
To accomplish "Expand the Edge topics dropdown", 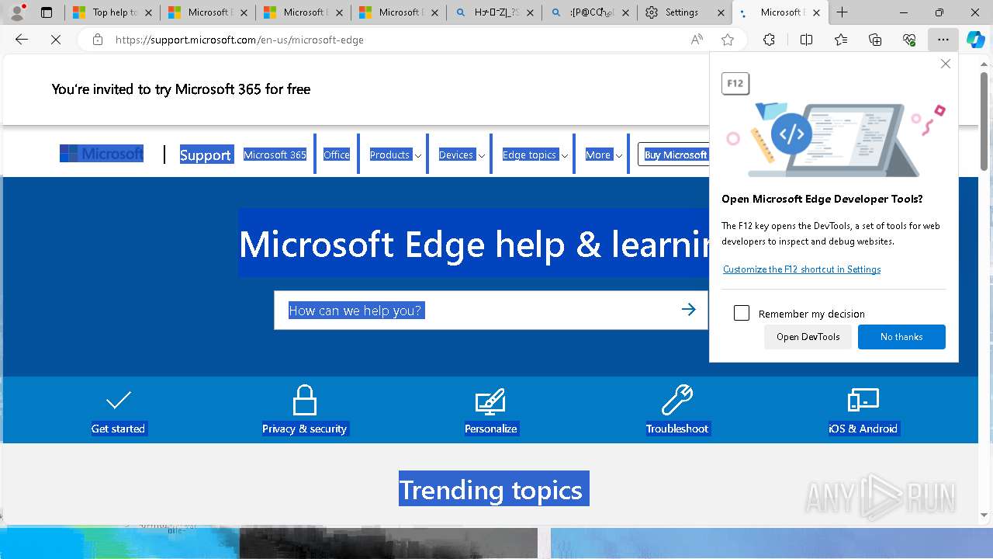I will click(535, 155).
